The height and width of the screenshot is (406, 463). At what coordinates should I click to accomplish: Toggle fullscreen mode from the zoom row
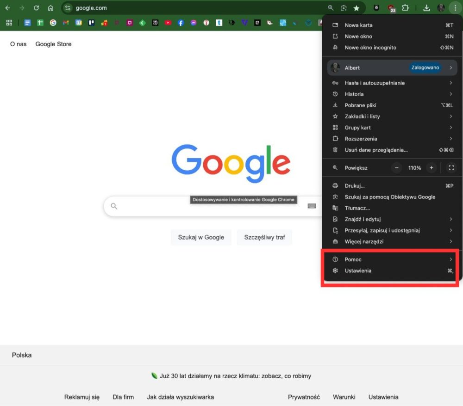coord(451,168)
